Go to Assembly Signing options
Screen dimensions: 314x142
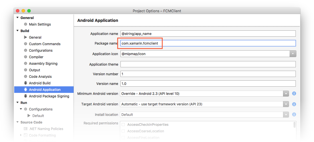tap(43, 63)
